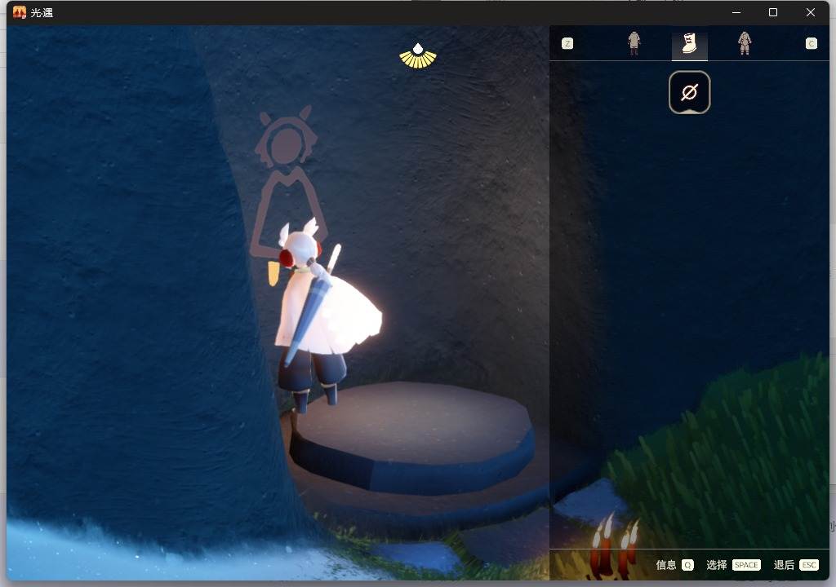
Task: Select the full-body suit tab on right
Action: [x=745, y=43]
